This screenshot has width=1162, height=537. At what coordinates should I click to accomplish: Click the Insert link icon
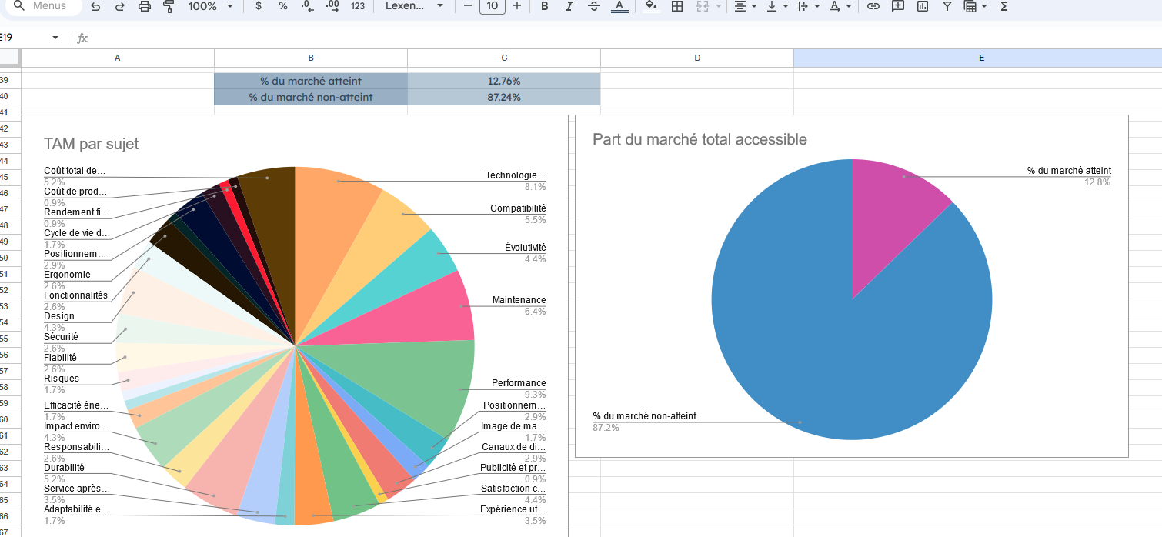(x=873, y=6)
